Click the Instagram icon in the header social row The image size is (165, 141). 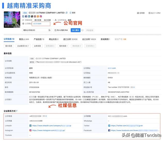coord(41,16)
